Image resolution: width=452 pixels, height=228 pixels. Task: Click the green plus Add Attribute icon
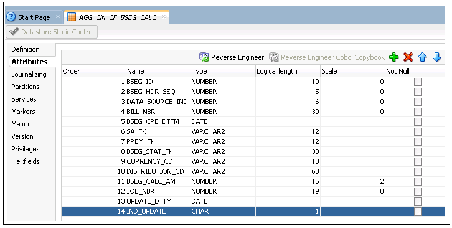(x=393, y=57)
